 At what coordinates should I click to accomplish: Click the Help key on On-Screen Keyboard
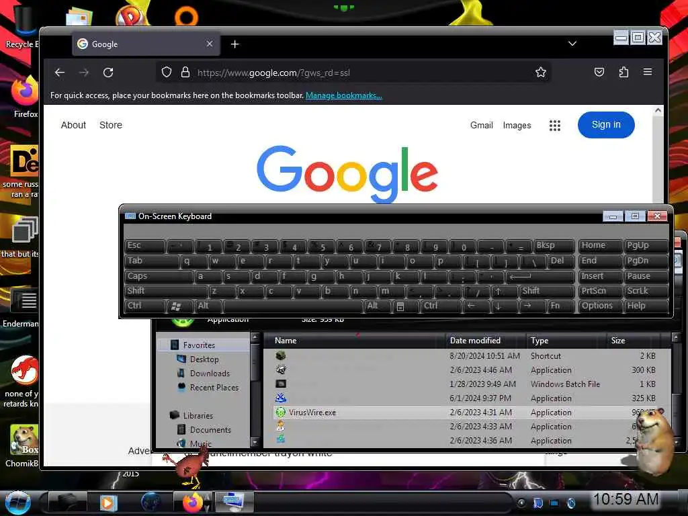[x=646, y=306]
